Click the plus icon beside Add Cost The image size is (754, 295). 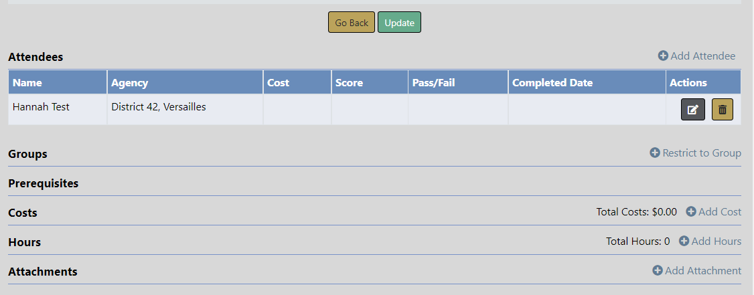691,211
